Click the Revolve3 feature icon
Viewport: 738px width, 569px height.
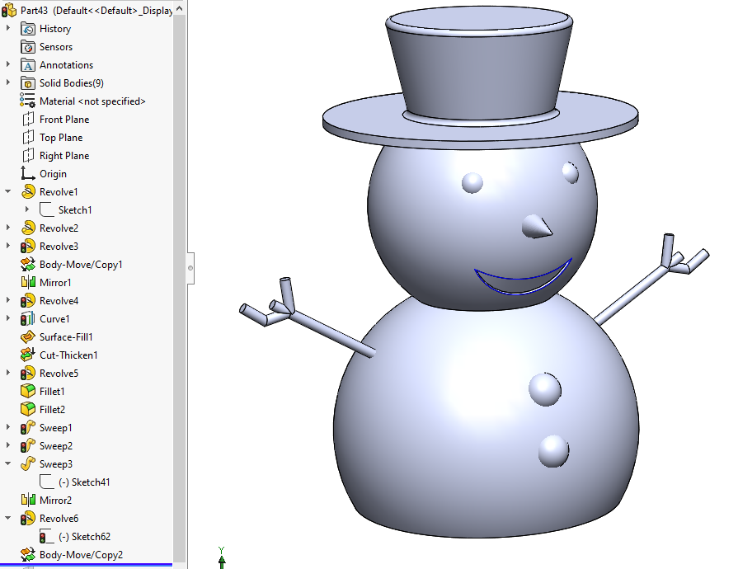tap(28, 246)
